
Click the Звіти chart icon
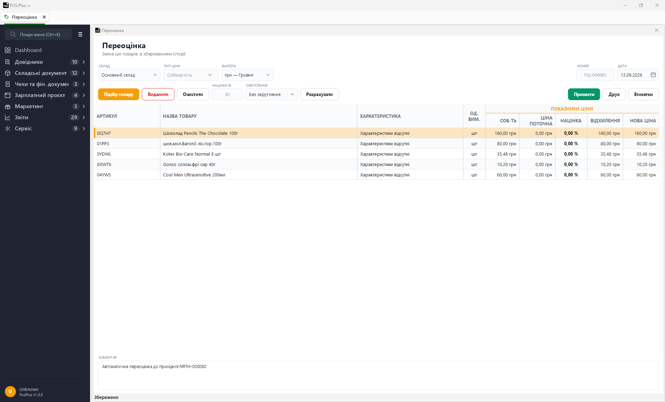tap(8, 117)
